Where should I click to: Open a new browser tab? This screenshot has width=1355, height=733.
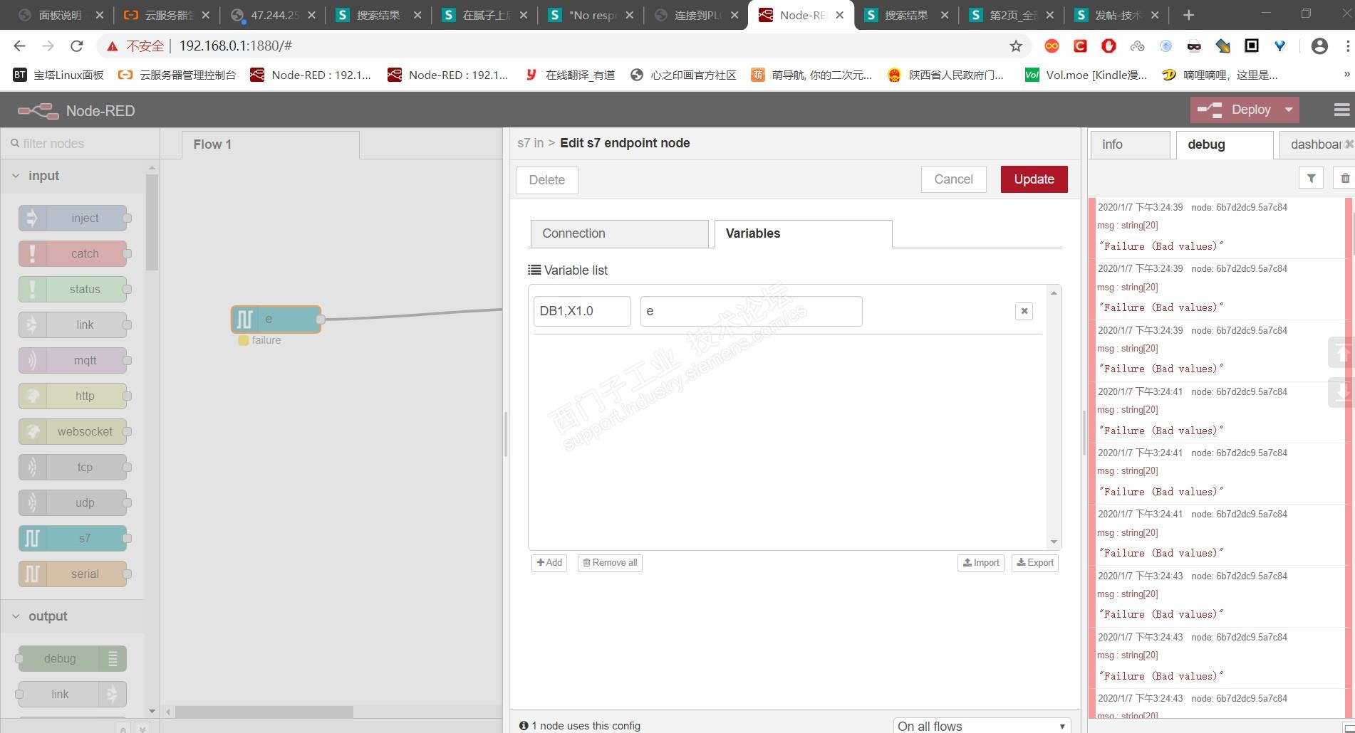[1188, 15]
